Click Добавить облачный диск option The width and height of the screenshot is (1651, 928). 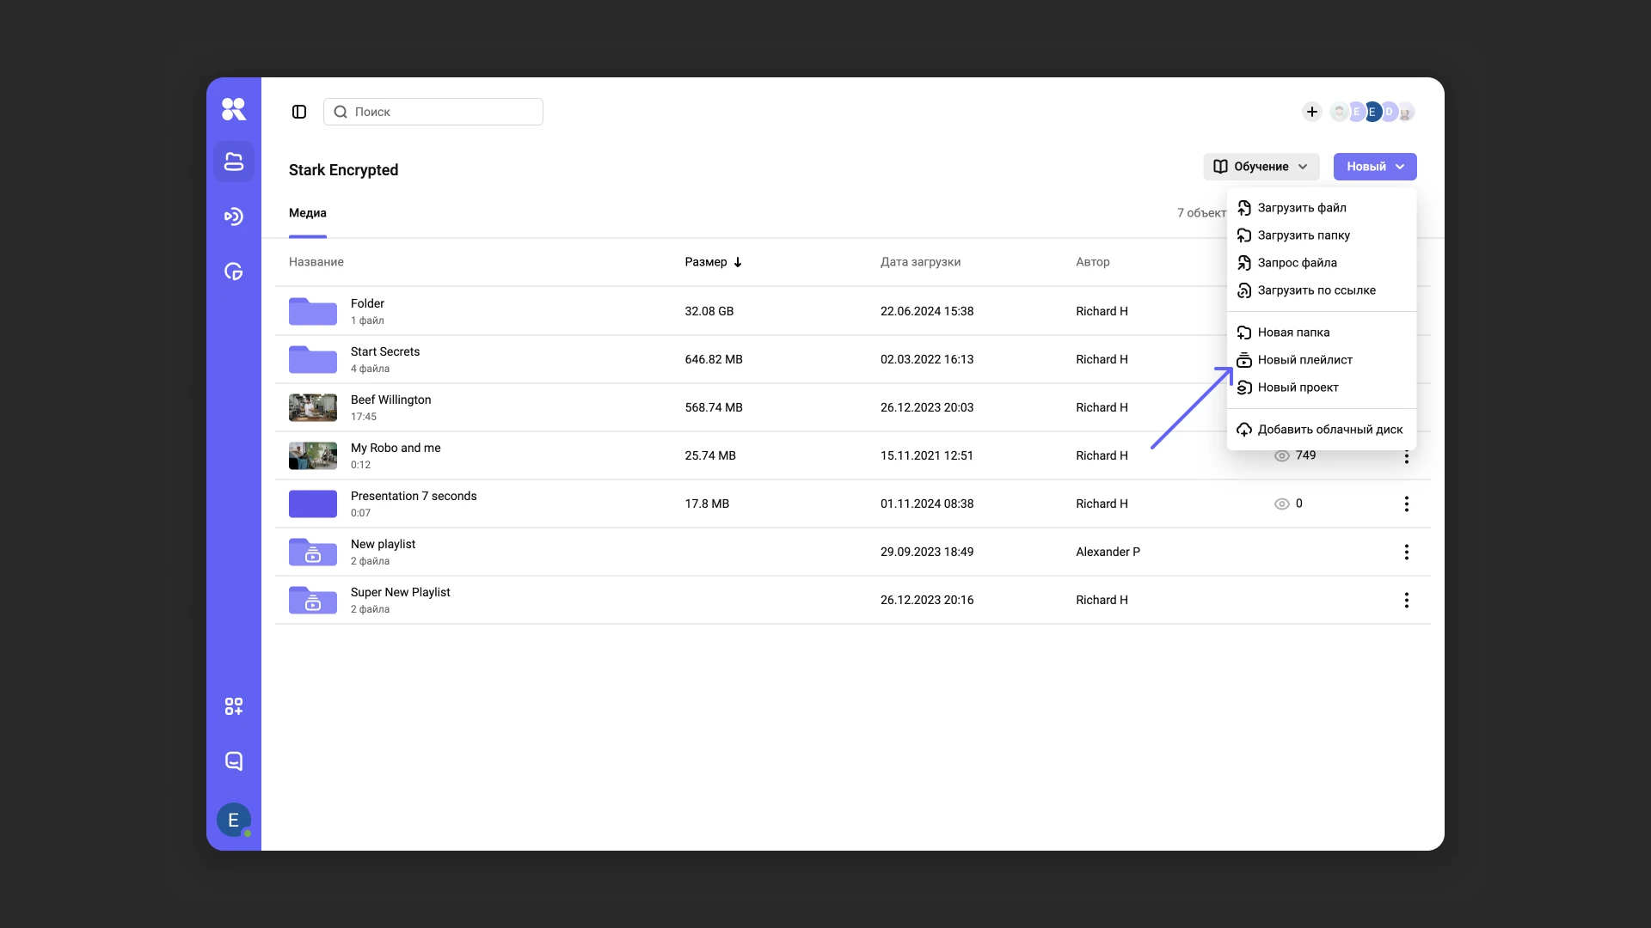[1329, 430]
